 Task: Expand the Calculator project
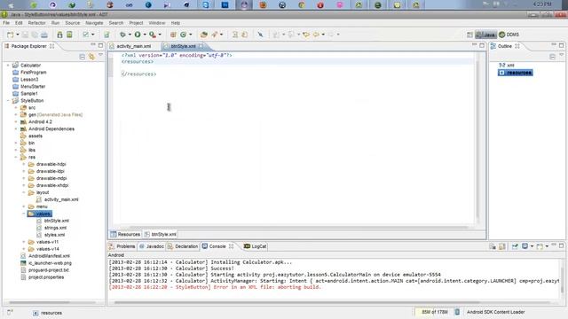tap(8, 66)
